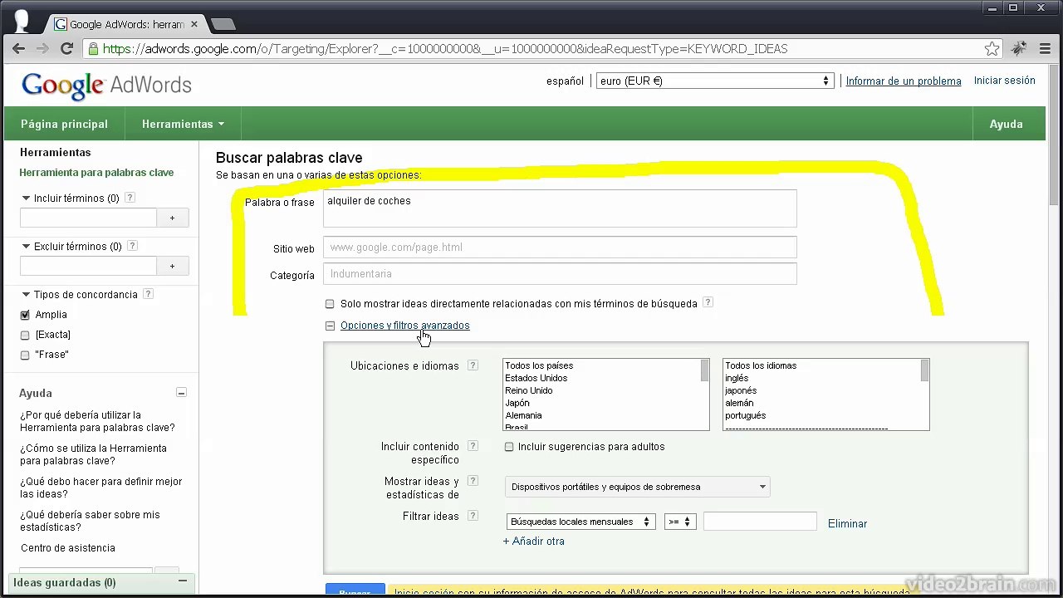The height and width of the screenshot is (598, 1063).
Task: Click the Google AdWords logo
Action: click(x=106, y=85)
